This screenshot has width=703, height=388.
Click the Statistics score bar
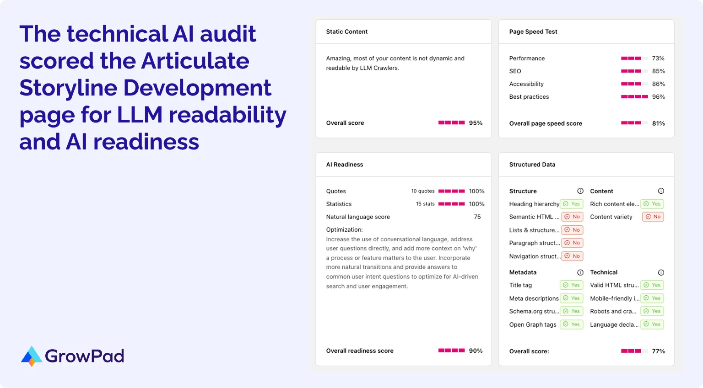pos(452,204)
